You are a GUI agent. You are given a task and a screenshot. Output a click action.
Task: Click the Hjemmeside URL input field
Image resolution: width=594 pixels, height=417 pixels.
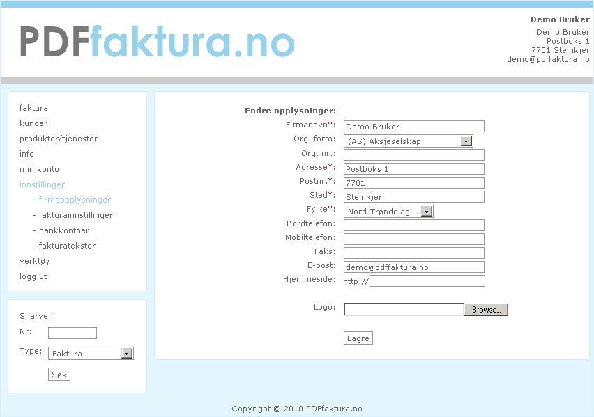point(427,281)
